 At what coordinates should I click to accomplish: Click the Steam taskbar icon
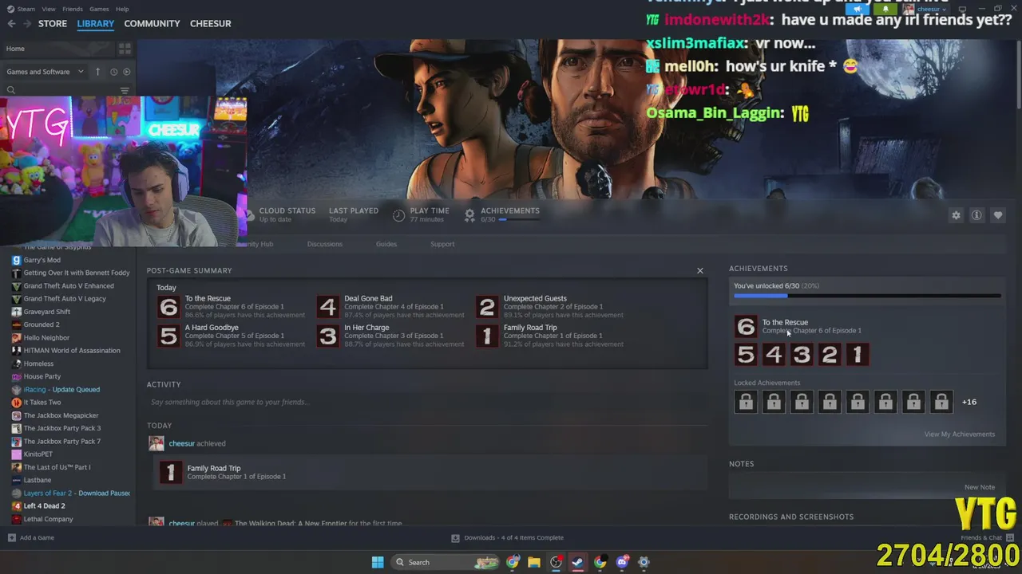pyautogui.click(x=577, y=562)
